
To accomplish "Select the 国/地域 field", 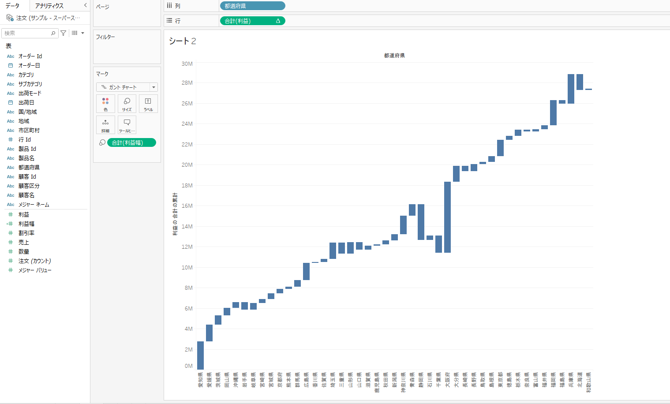I will (28, 112).
